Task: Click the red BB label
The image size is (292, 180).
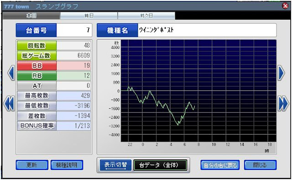Action: tap(36, 66)
